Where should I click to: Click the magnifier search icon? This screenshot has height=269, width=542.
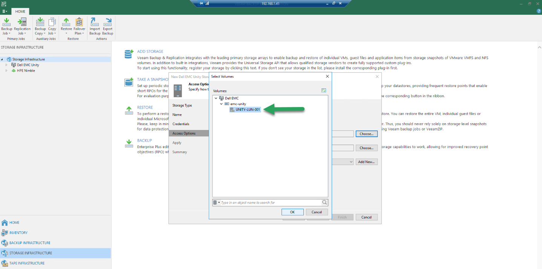(325, 202)
